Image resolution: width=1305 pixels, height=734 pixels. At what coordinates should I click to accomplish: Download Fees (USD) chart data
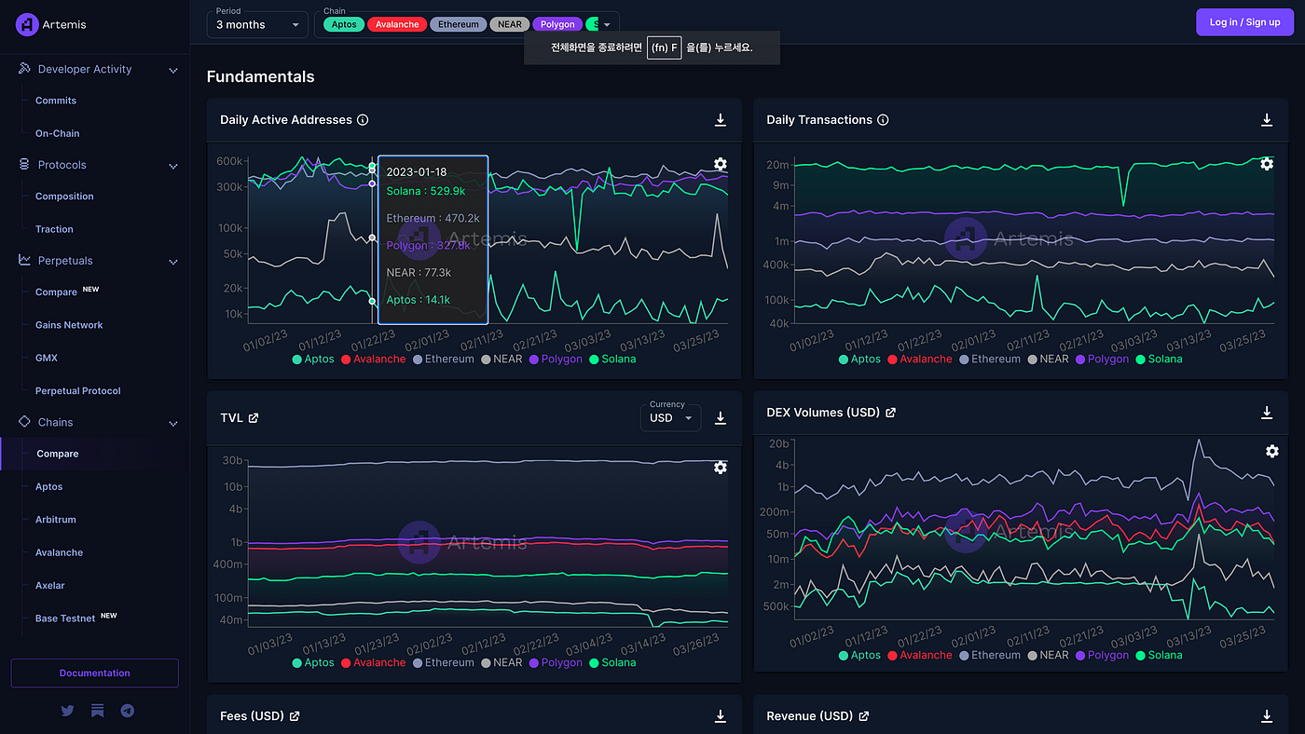click(x=720, y=716)
